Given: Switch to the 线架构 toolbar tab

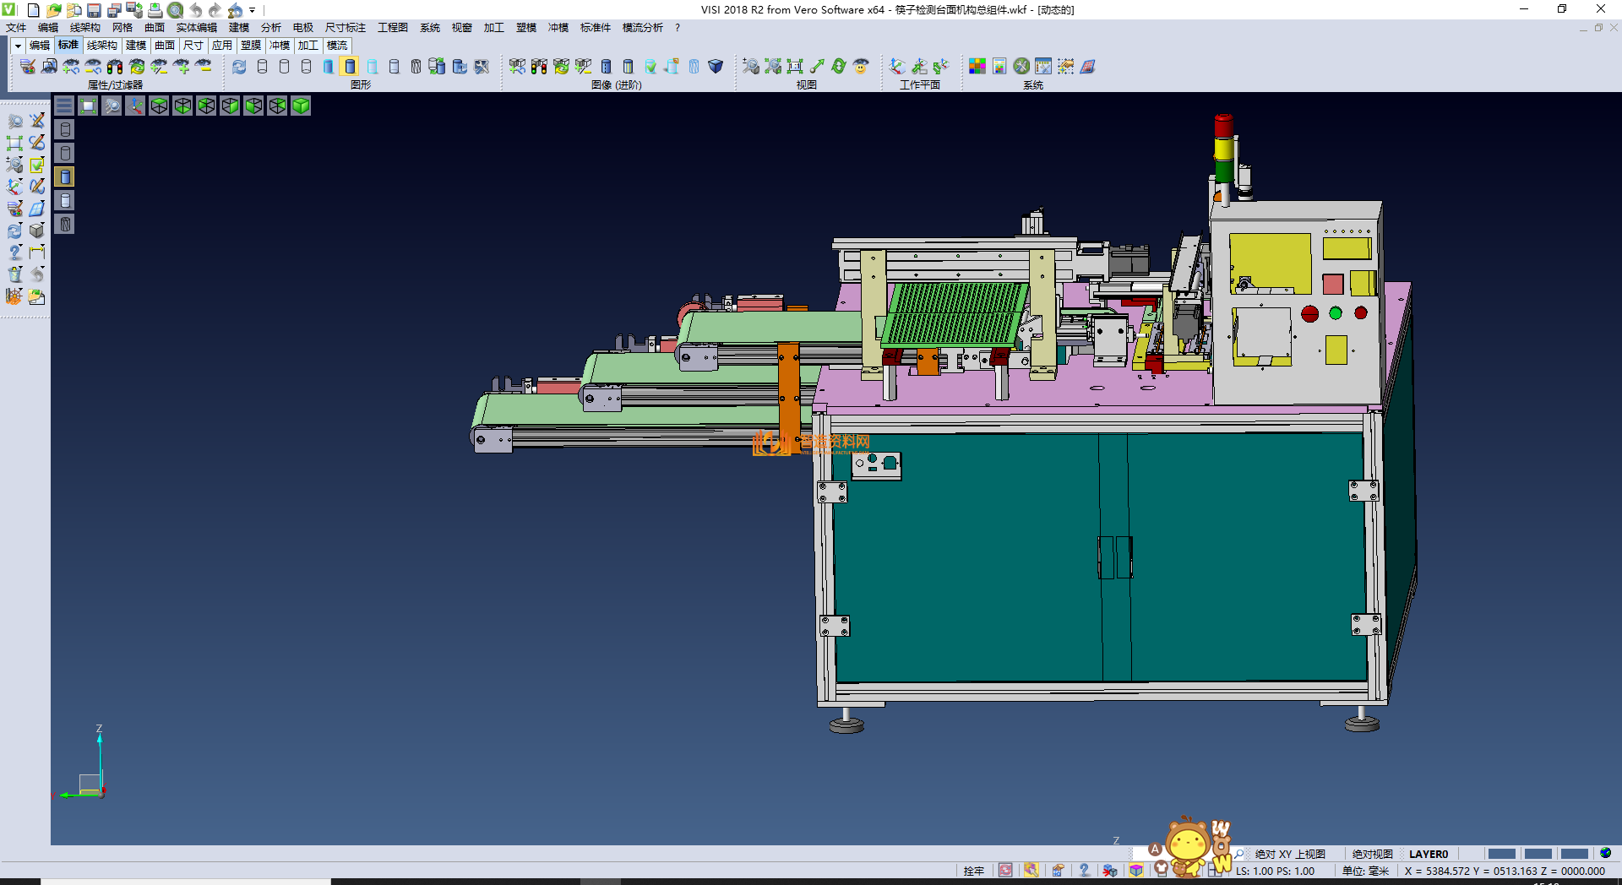Looking at the screenshot, I should click(x=101, y=46).
